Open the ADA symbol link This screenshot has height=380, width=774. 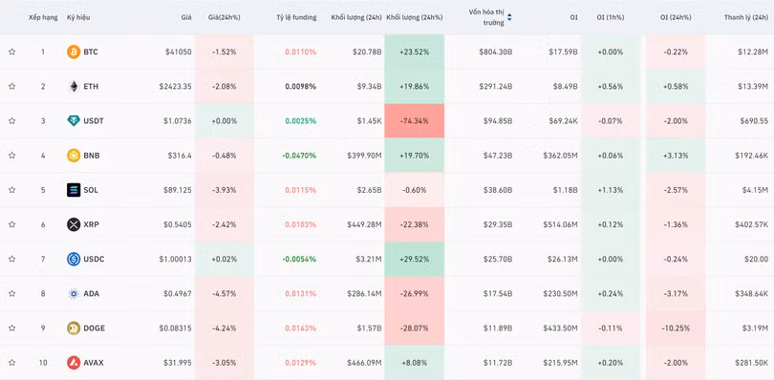pos(92,294)
